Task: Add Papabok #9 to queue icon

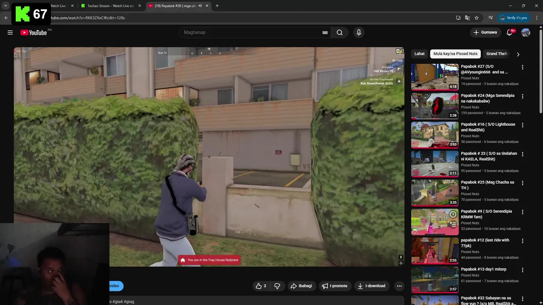Action: point(453,225)
